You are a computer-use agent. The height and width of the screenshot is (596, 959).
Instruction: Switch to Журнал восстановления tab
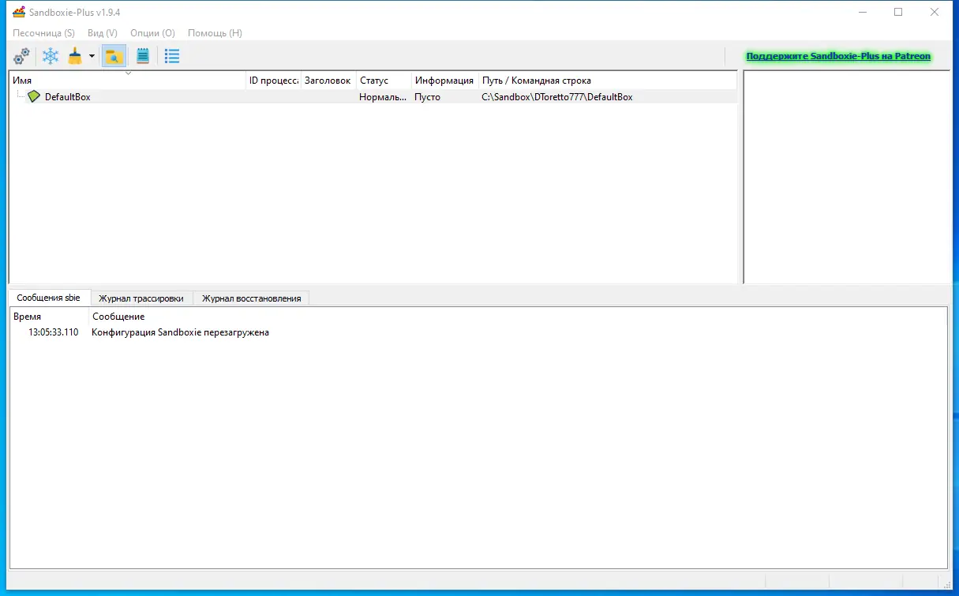251,298
